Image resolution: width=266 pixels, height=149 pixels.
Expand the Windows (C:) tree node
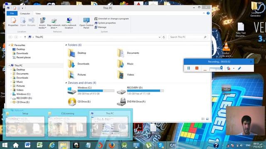[11, 94]
